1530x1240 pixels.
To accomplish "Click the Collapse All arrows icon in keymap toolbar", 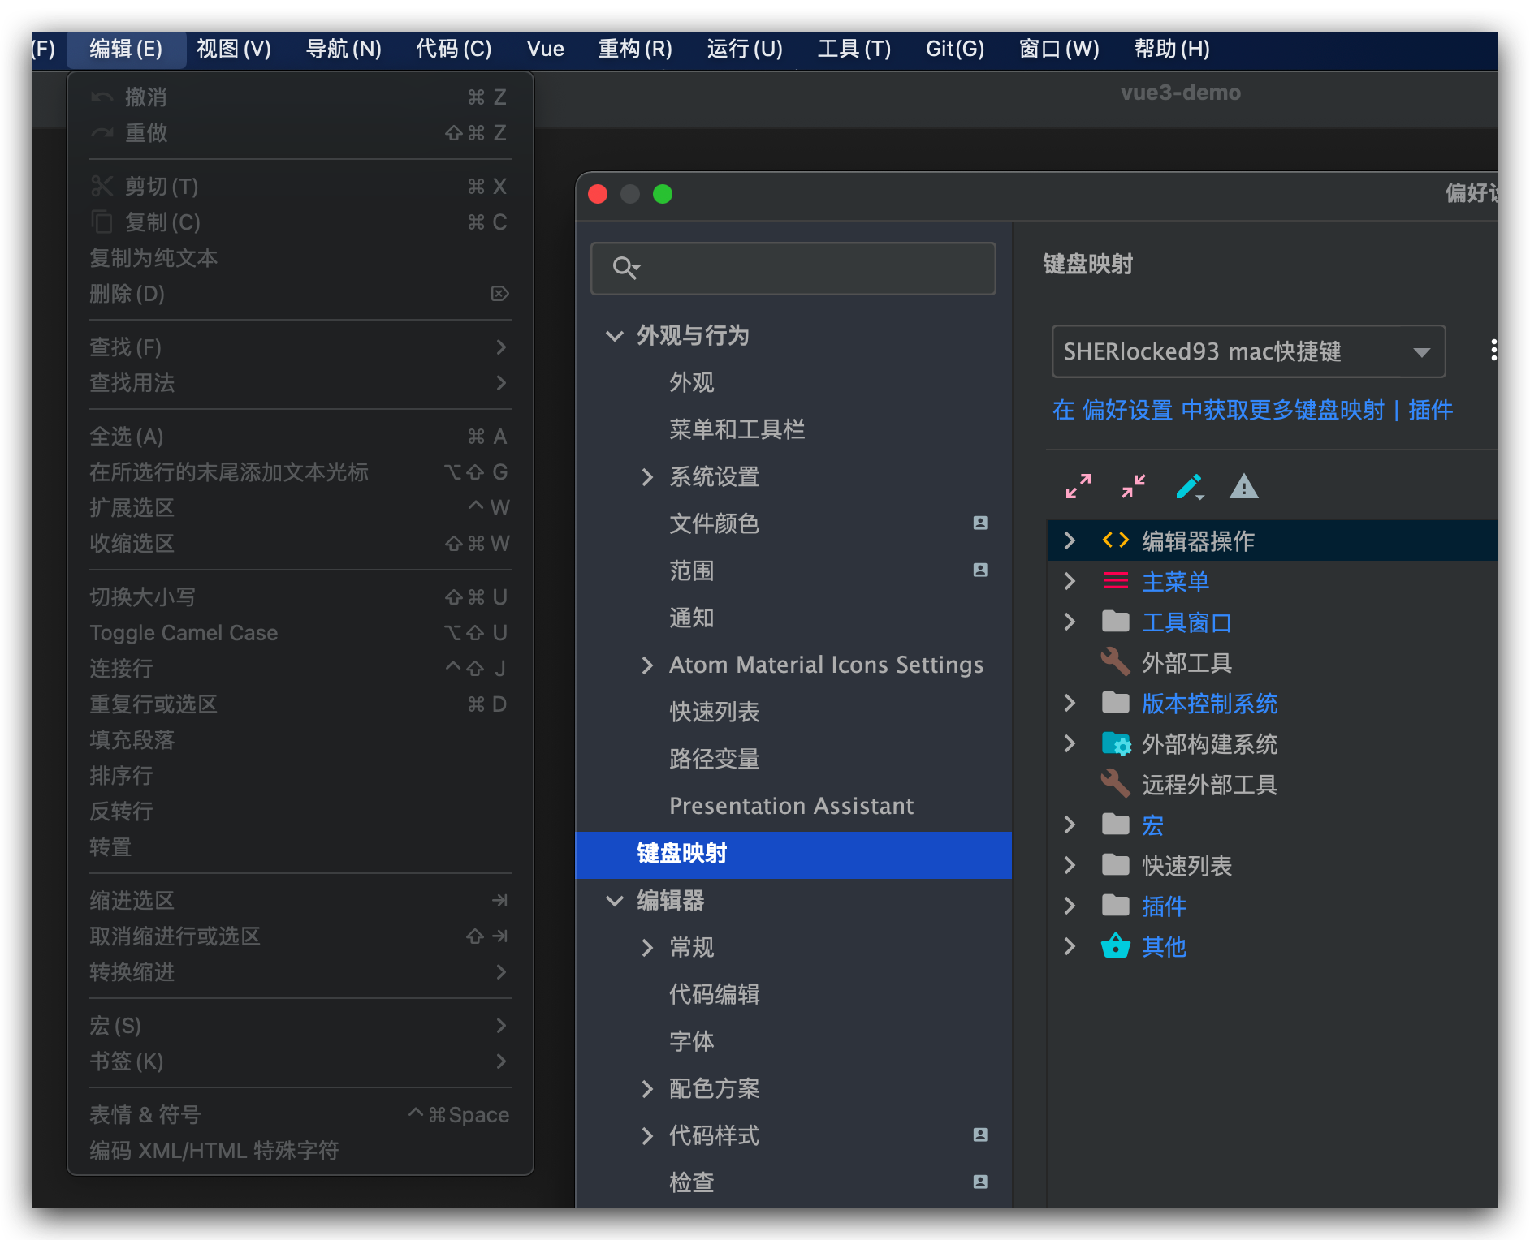I will point(1134,486).
